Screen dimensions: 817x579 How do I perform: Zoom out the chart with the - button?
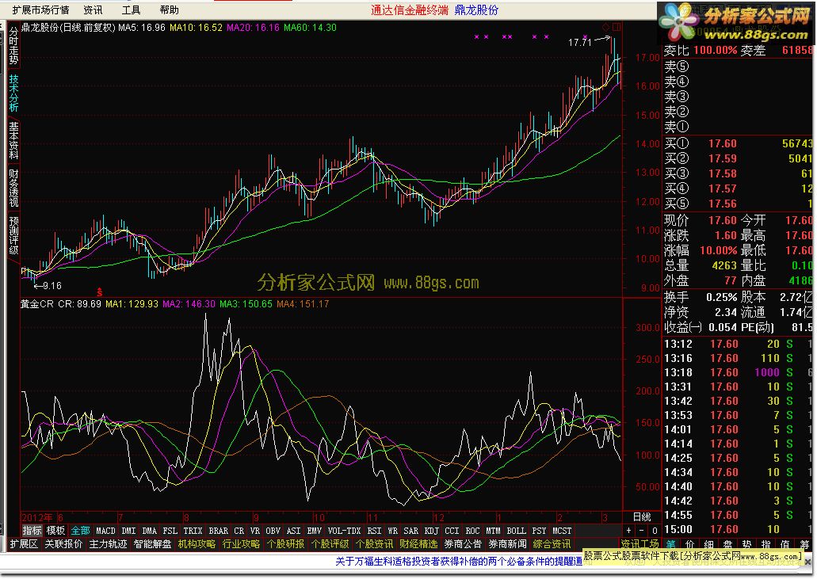coord(641,531)
